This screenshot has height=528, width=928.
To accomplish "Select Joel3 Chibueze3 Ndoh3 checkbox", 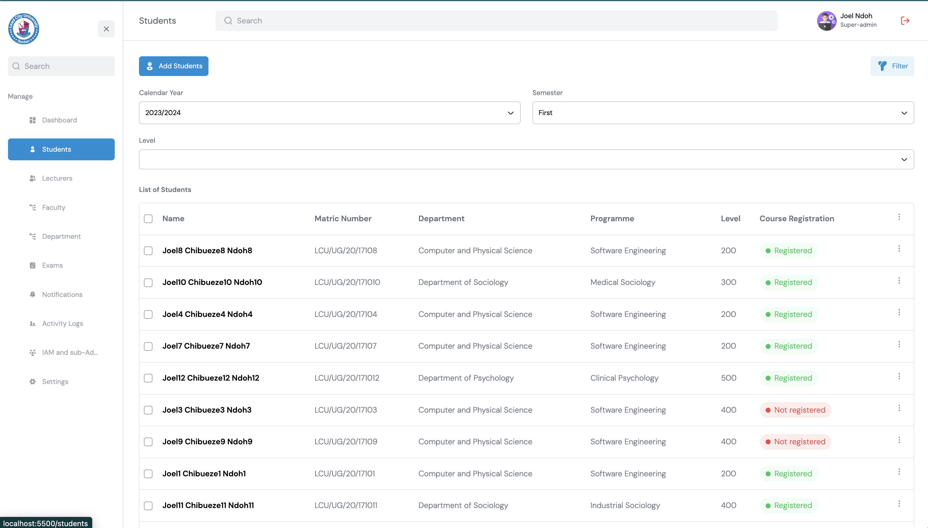I will coord(148,410).
